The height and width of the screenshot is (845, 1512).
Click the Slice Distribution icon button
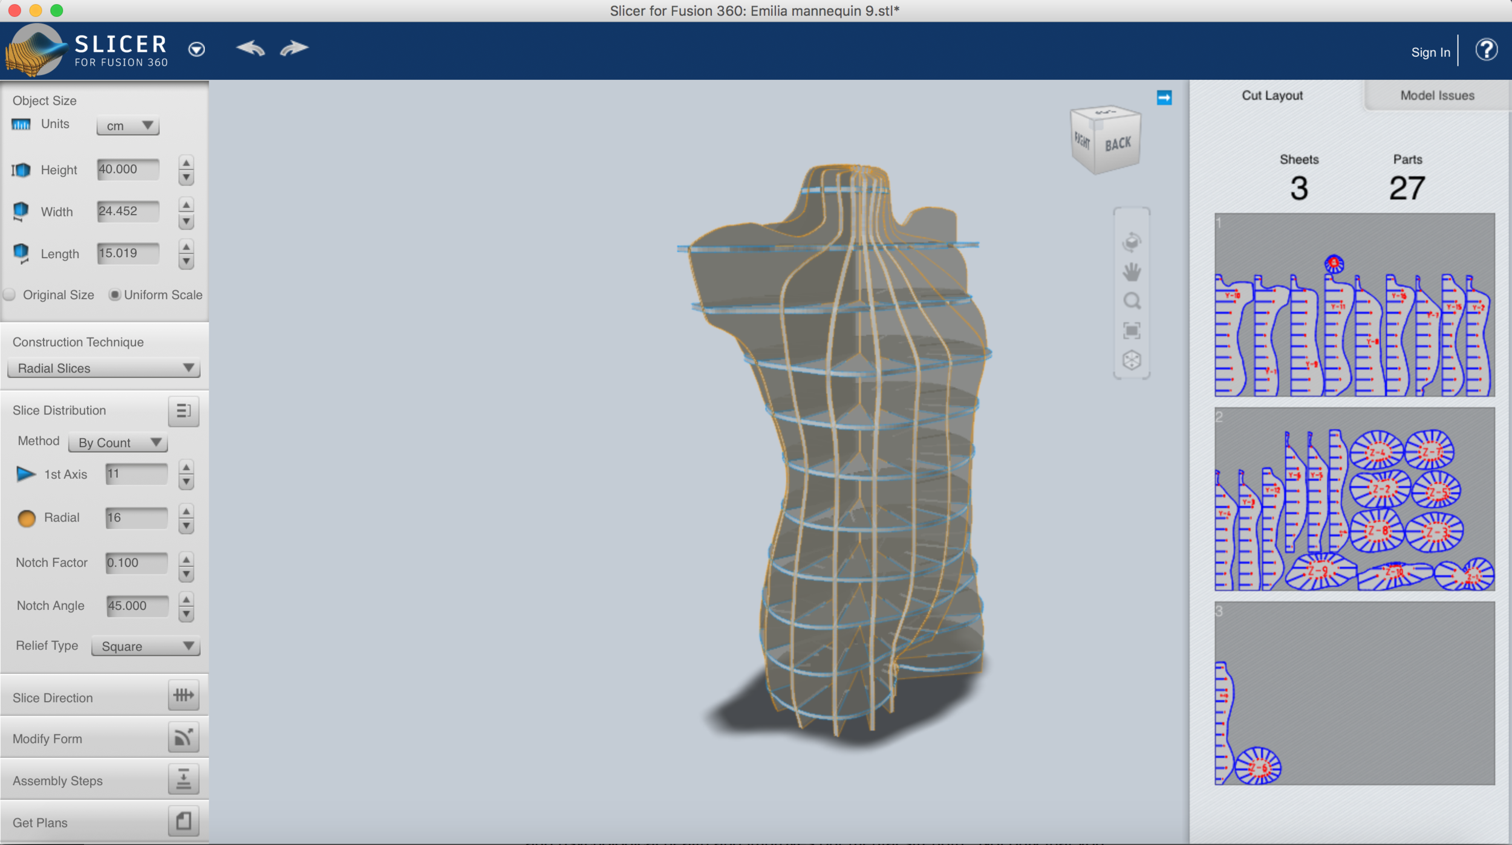pyautogui.click(x=183, y=411)
